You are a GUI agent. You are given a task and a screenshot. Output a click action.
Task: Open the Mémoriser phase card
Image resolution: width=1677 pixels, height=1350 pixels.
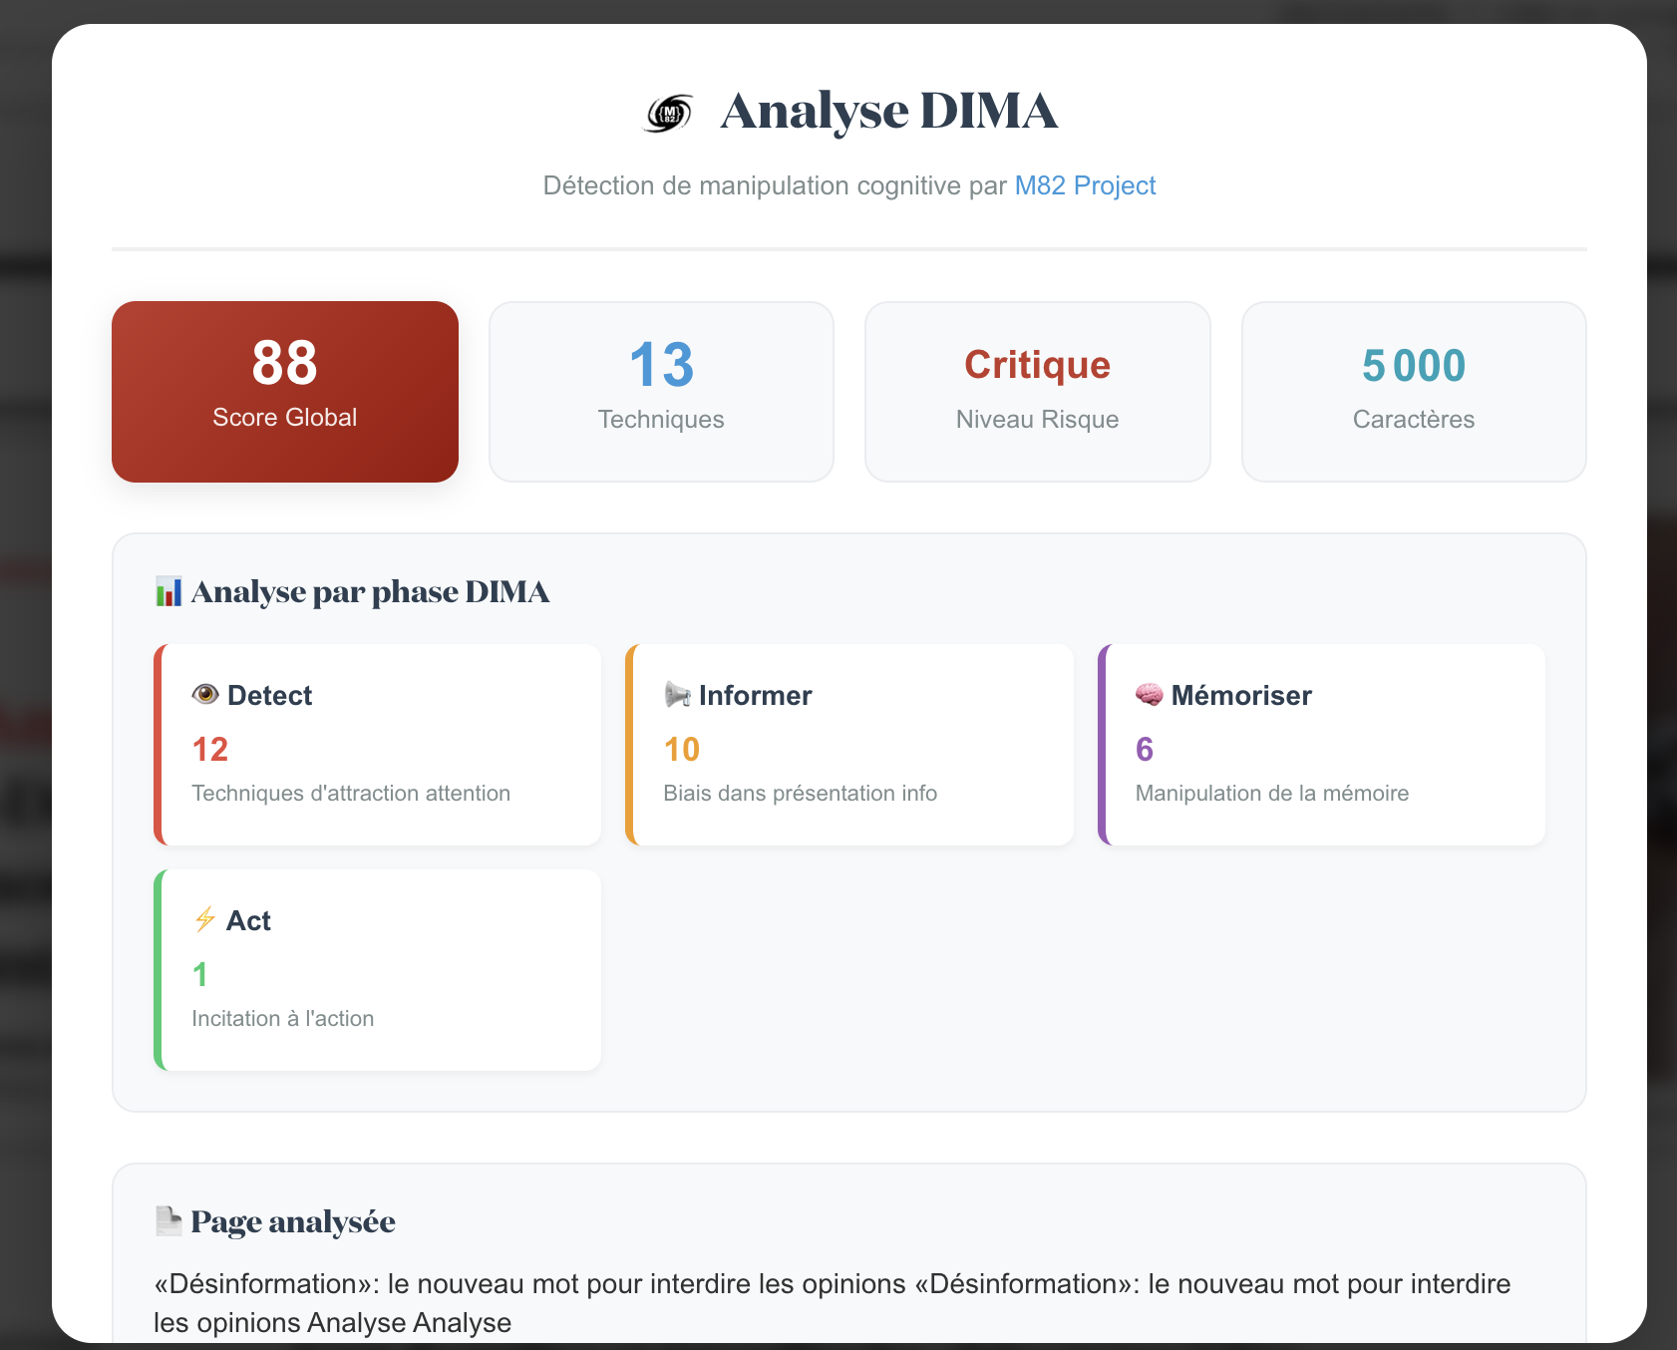[x=1322, y=745]
